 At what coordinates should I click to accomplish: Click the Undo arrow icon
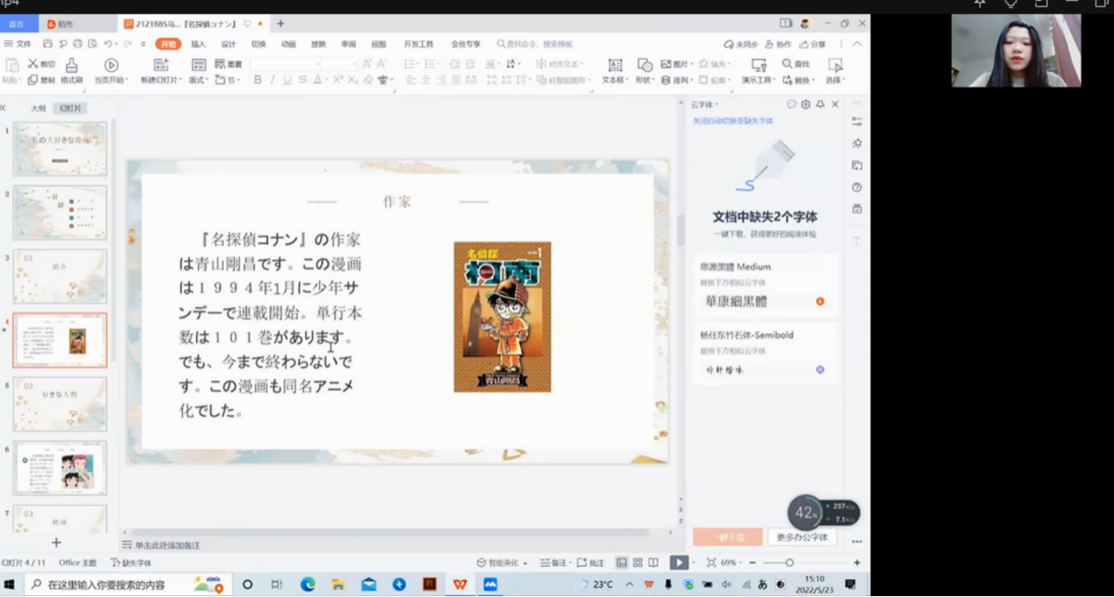tap(107, 44)
